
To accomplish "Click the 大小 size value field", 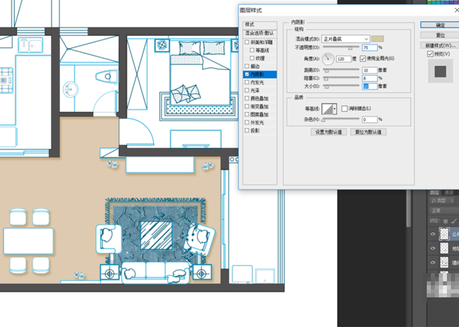I will click(x=370, y=86).
